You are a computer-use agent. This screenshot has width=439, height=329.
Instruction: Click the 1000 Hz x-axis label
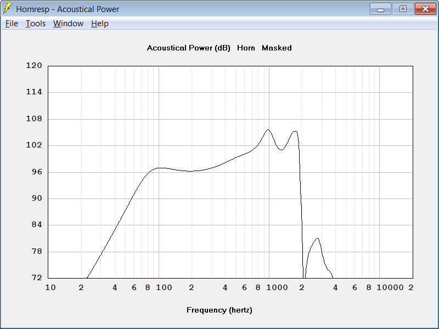click(277, 287)
